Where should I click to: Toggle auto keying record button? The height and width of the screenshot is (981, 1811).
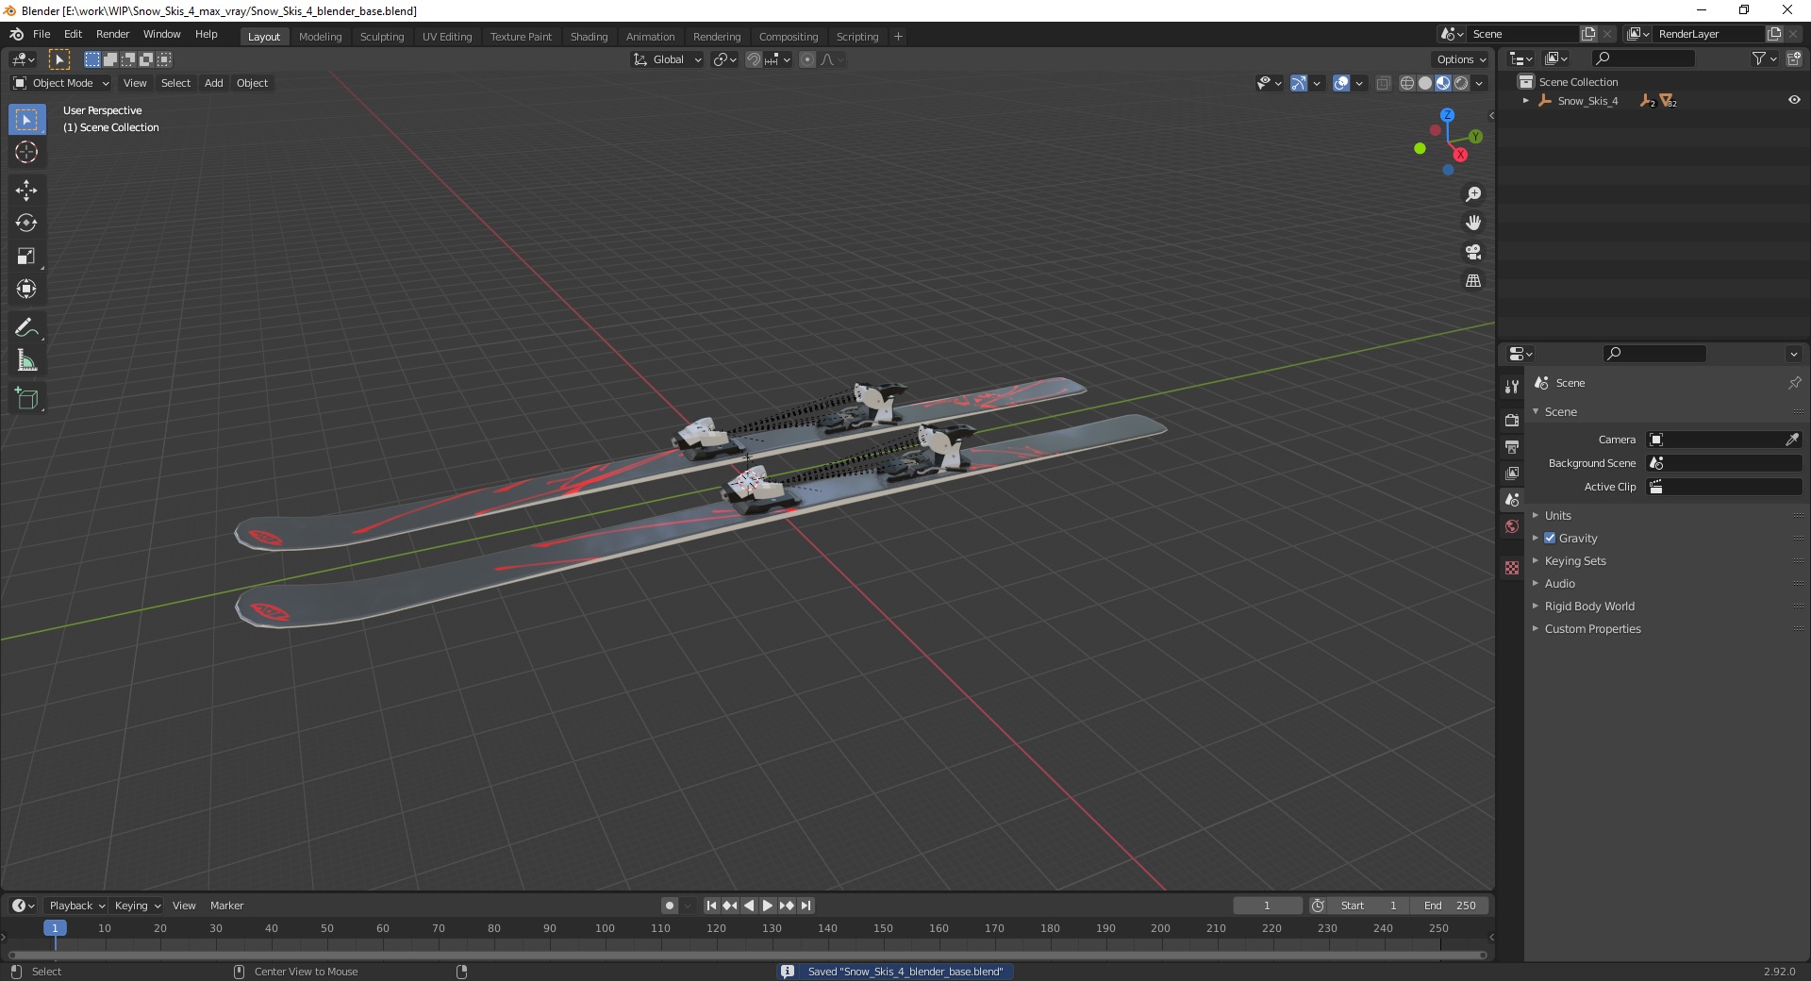[670, 906]
